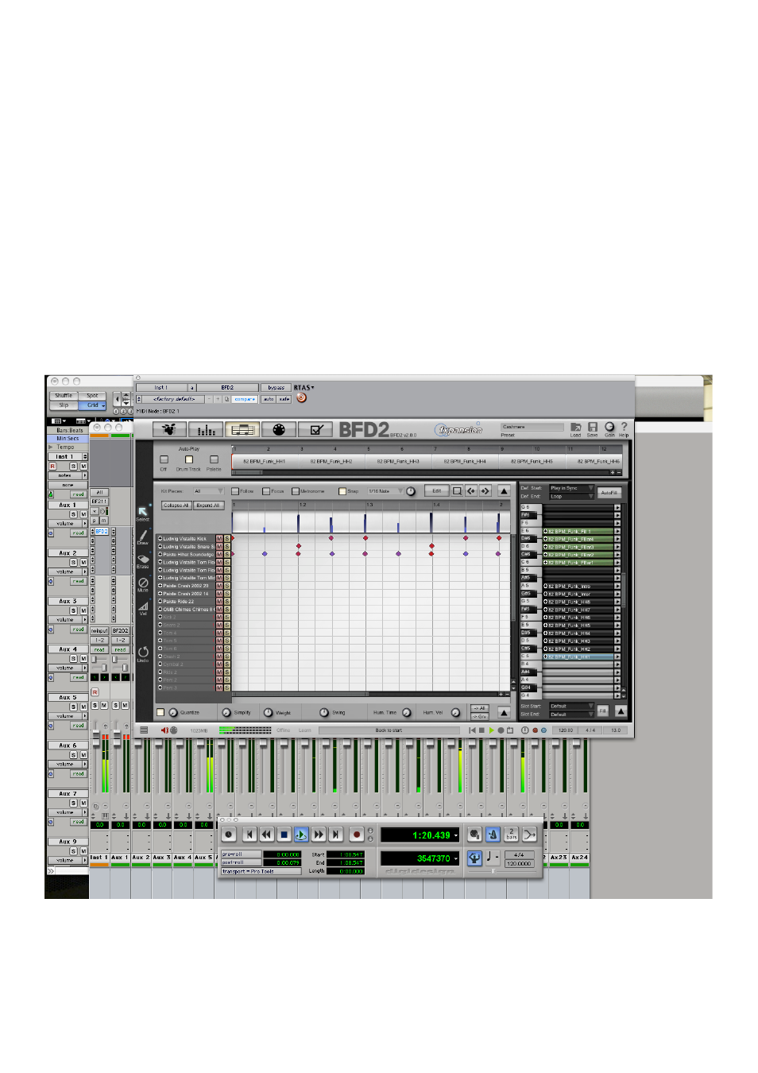The width and height of the screenshot is (758, 1073).
Task: Open the Slot End Default dropdown
Action: click(571, 715)
